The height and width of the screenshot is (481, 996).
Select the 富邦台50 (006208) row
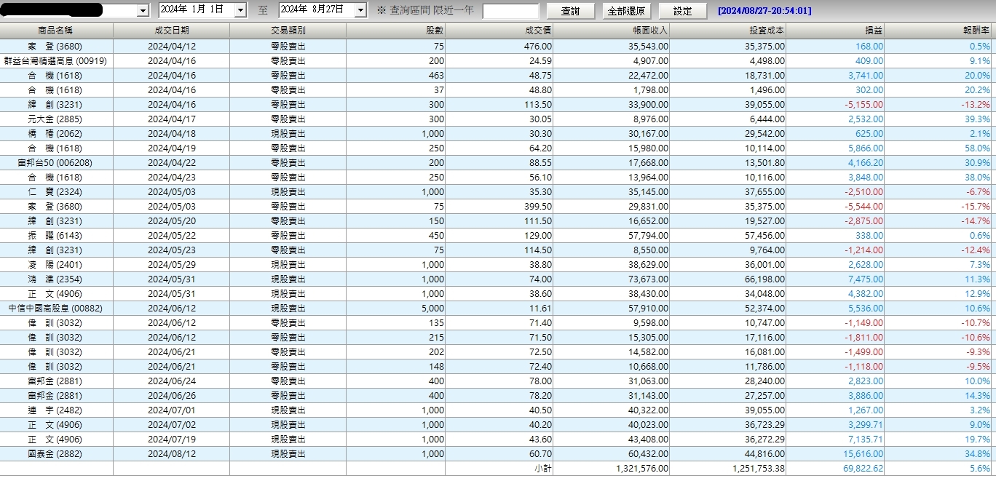pos(498,163)
